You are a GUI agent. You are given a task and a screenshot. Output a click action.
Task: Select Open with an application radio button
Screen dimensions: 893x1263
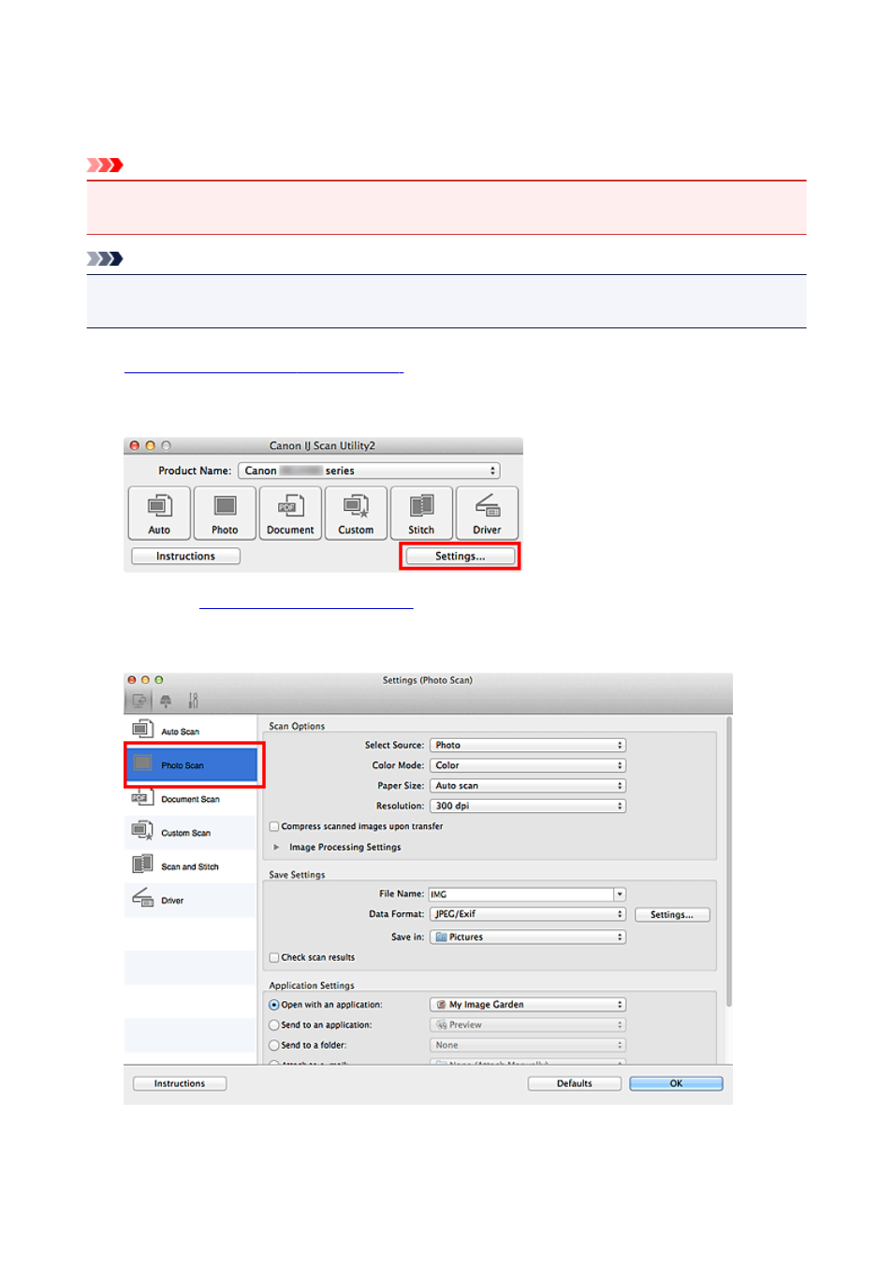click(274, 1005)
